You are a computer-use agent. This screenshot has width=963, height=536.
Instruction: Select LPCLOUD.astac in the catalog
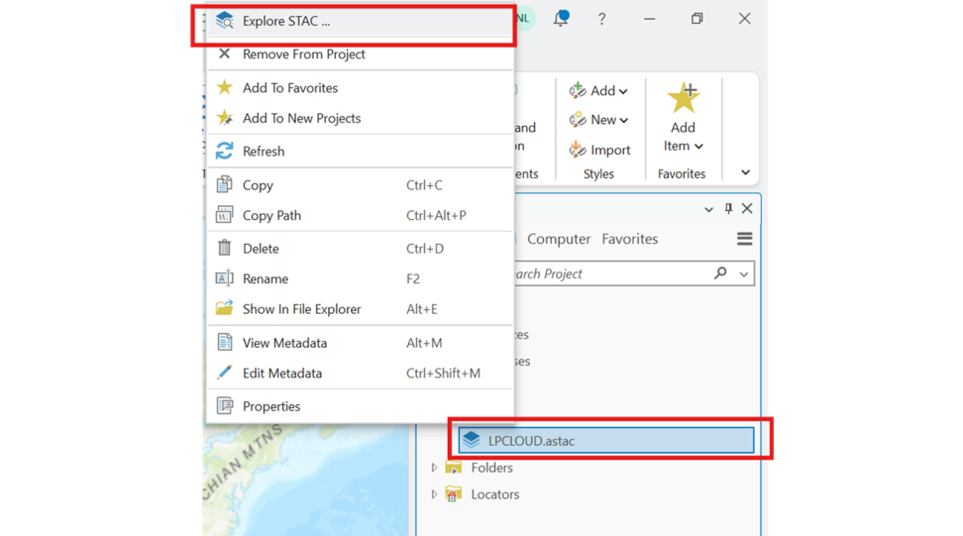coord(605,440)
